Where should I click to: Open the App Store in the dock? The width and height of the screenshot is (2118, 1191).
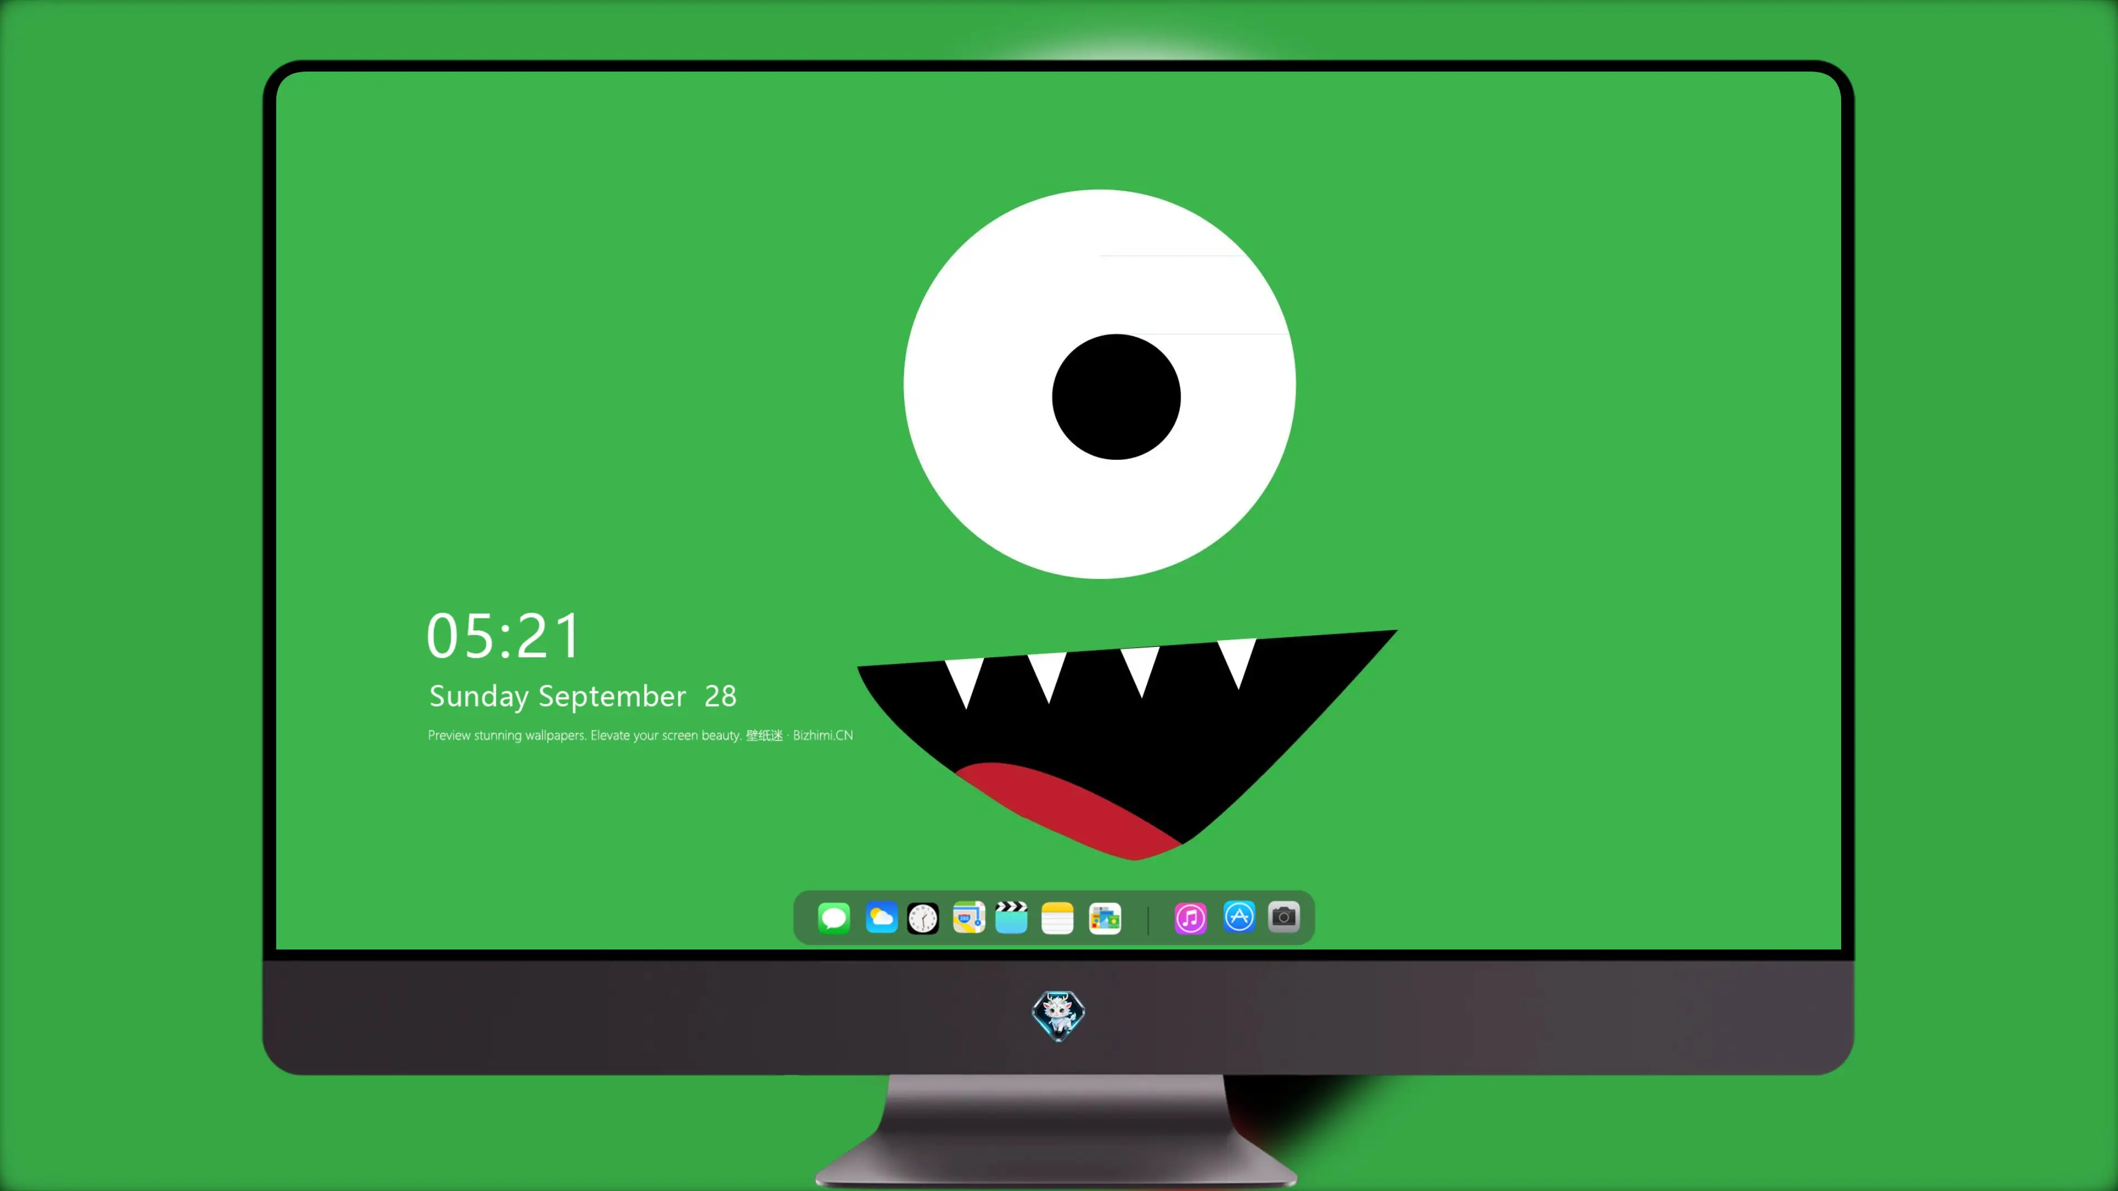(x=1239, y=916)
